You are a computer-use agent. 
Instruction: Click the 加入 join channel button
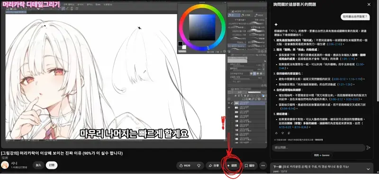[38, 165]
